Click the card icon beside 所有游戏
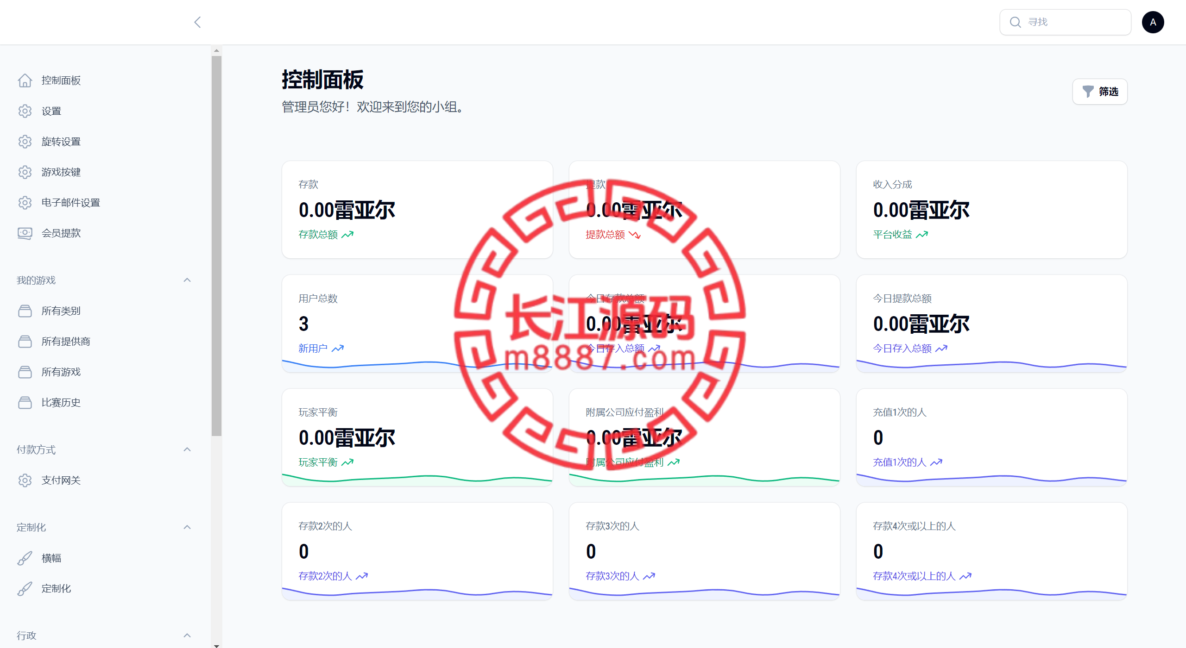 click(x=25, y=372)
